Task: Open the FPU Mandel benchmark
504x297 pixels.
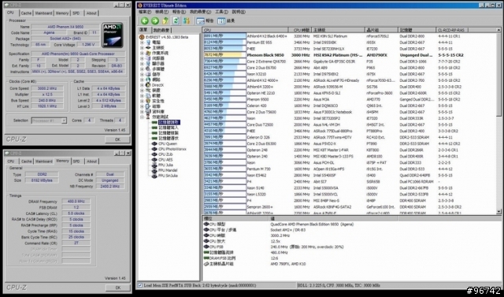Action: 168,170
